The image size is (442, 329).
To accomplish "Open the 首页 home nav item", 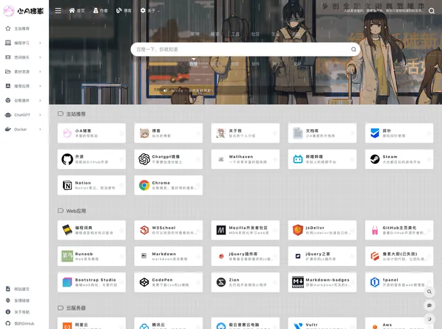I will (76, 11).
